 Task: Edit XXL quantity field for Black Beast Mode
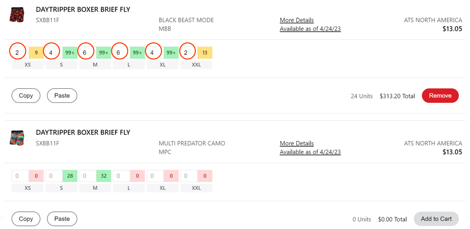pyautogui.click(x=187, y=52)
